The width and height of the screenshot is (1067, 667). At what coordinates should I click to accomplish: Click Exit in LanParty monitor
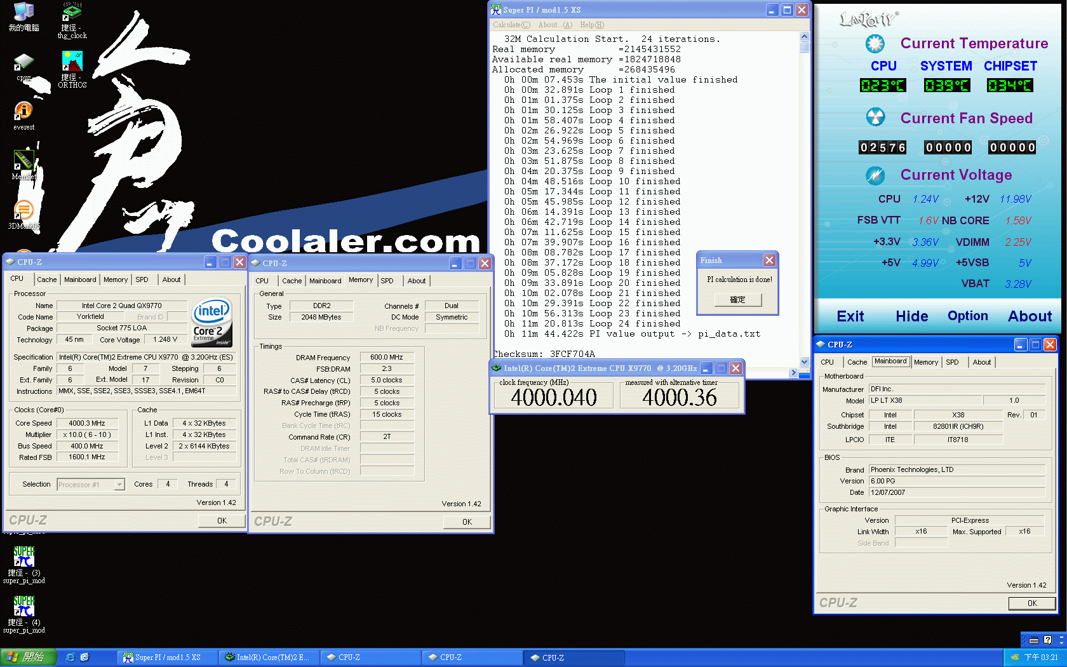click(850, 316)
